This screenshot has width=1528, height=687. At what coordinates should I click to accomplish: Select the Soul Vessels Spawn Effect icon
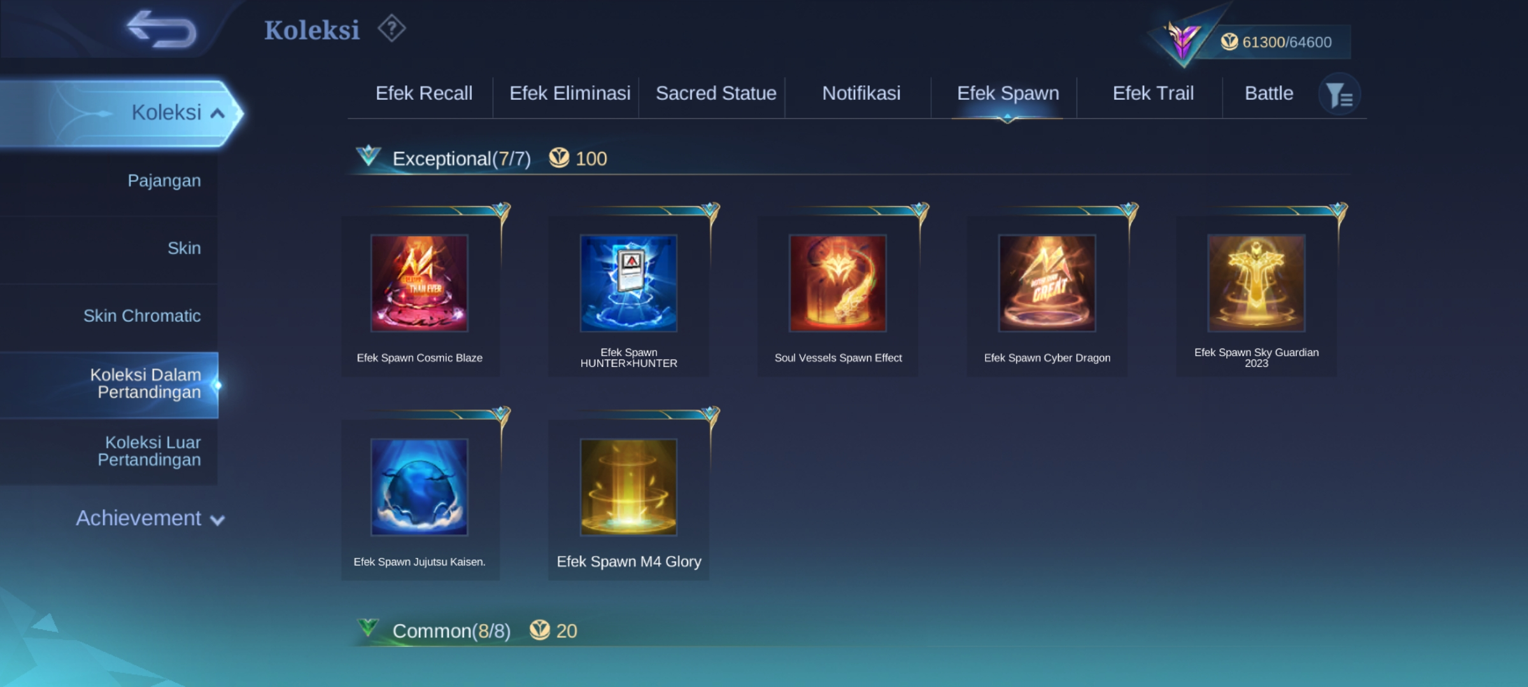coord(838,283)
